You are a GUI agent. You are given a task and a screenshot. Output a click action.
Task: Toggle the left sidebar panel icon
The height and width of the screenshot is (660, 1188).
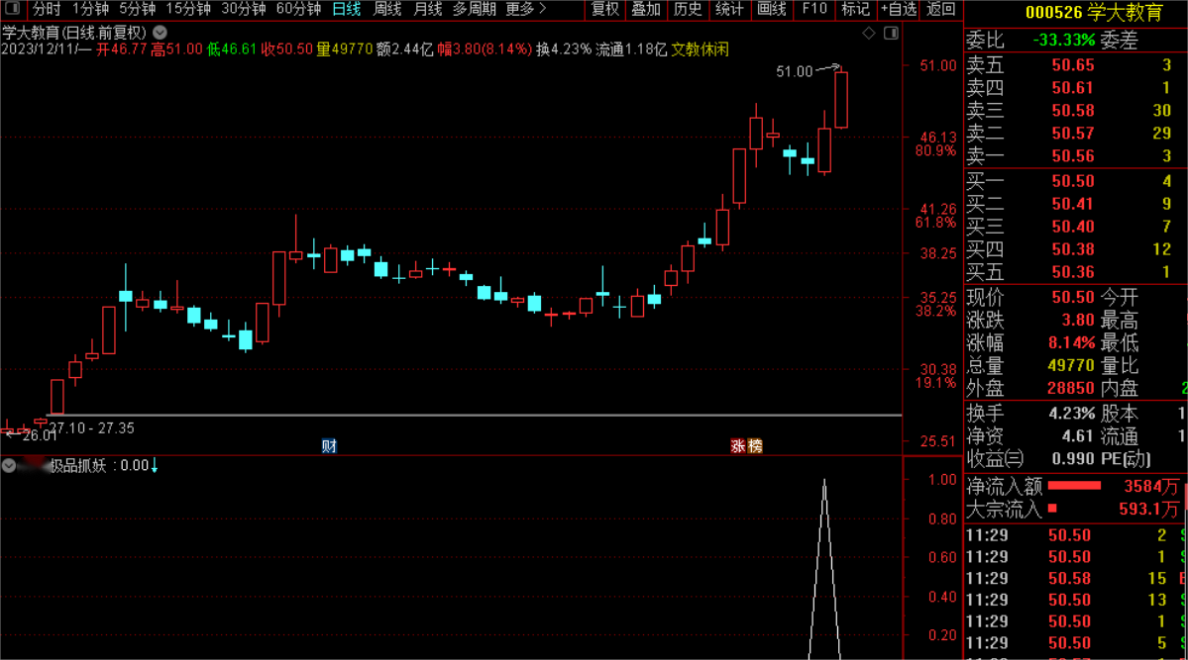(x=11, y=8)
